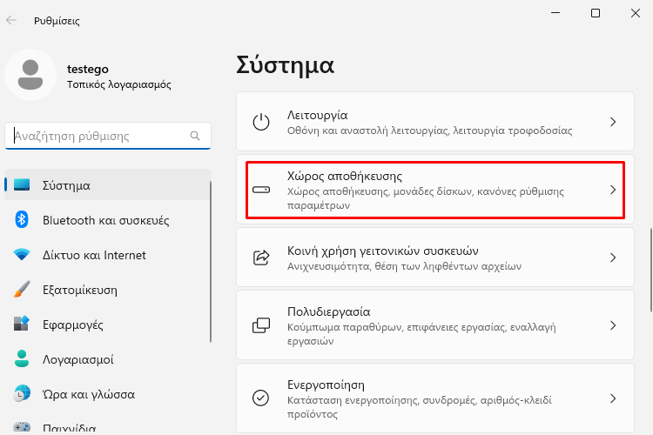This screenshot has width=653, height=435.
Task: Open Χώρος αποθήκευσης via its chevron arrow
Action: (613, 190)
